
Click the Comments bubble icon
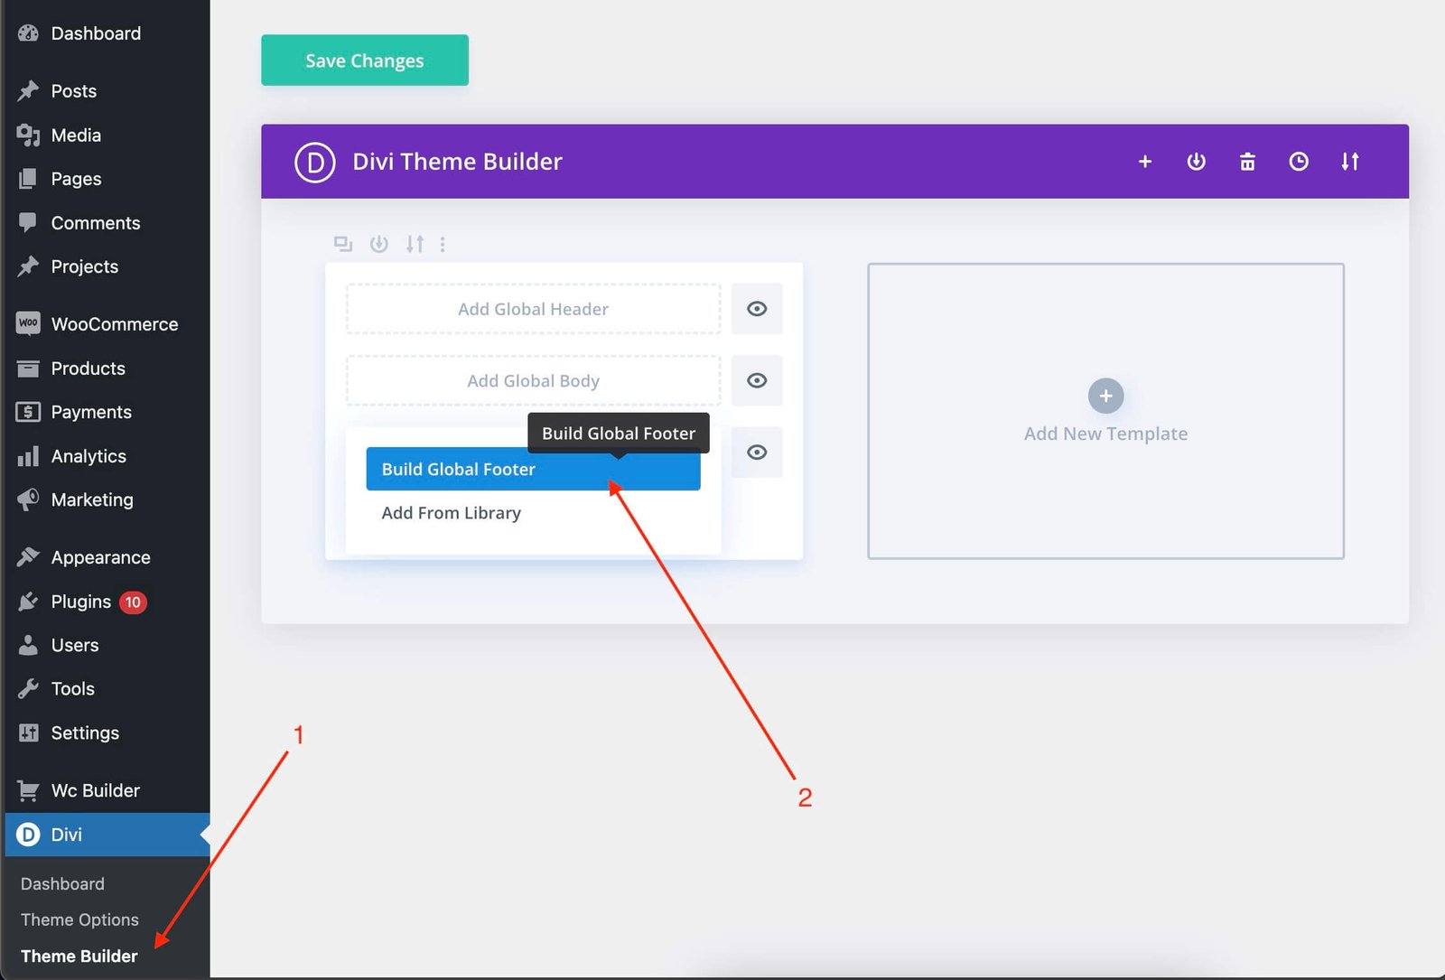28,222
